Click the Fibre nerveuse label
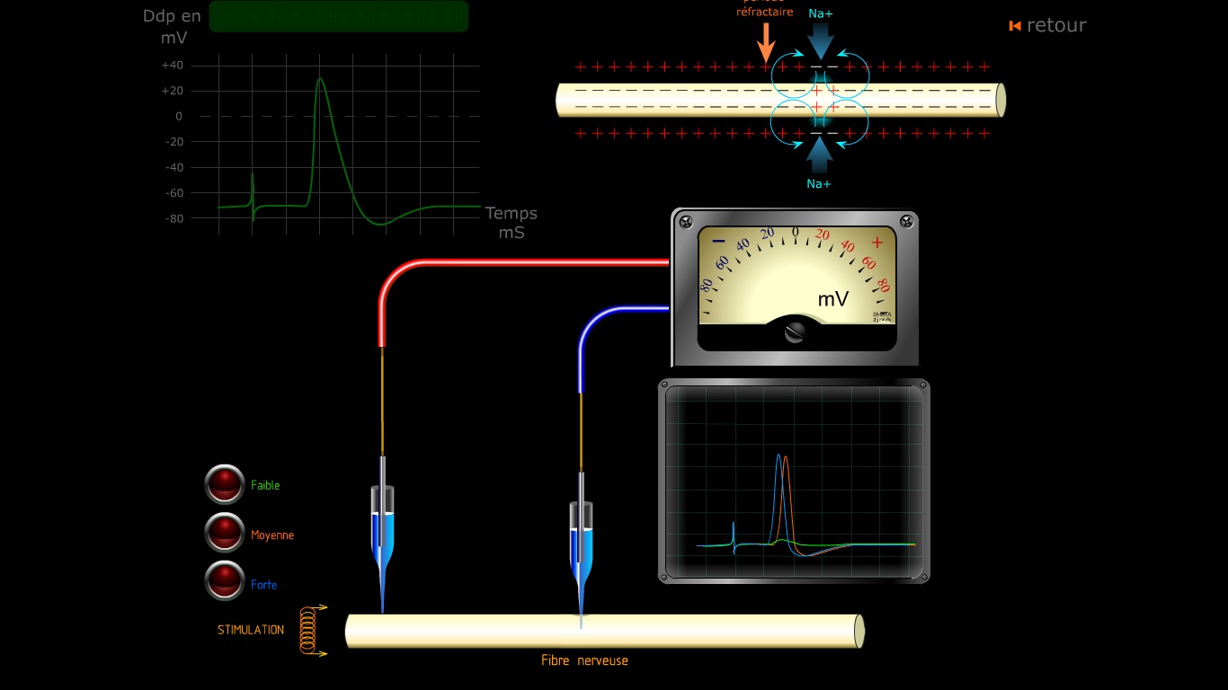This screenshot has height=690, width=1228. coord(584,660)
